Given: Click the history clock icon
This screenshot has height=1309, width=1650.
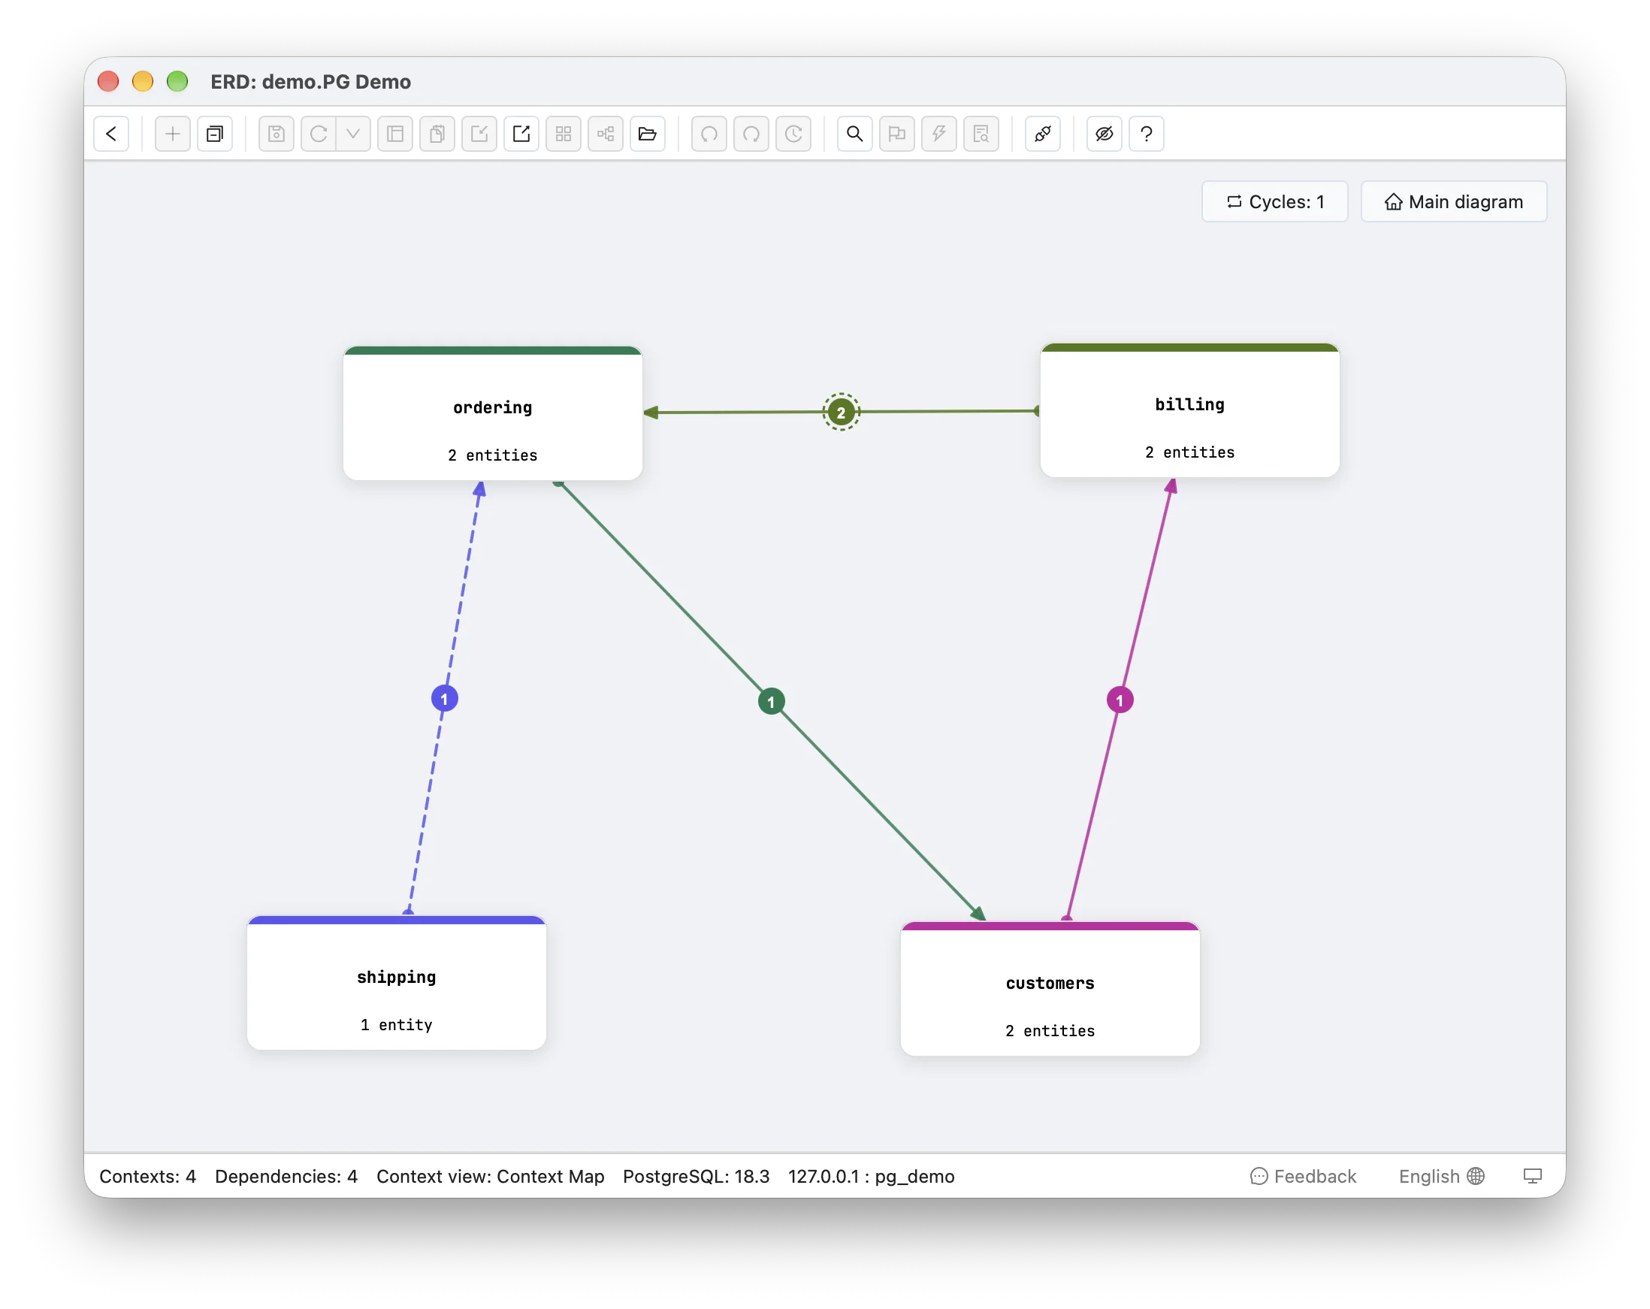Looking at the screenshot, I should 793,134.
